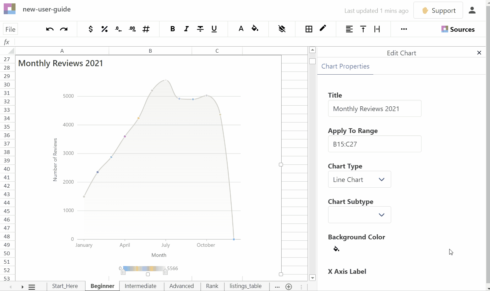This screenshot has width=490, height=291.
Task: Toggle bold formatting
Action: [172, 29]
